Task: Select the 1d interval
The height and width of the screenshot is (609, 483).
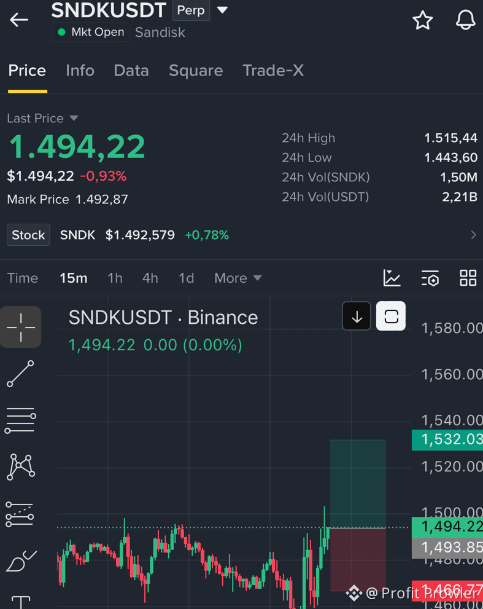Action: (186, 278)
